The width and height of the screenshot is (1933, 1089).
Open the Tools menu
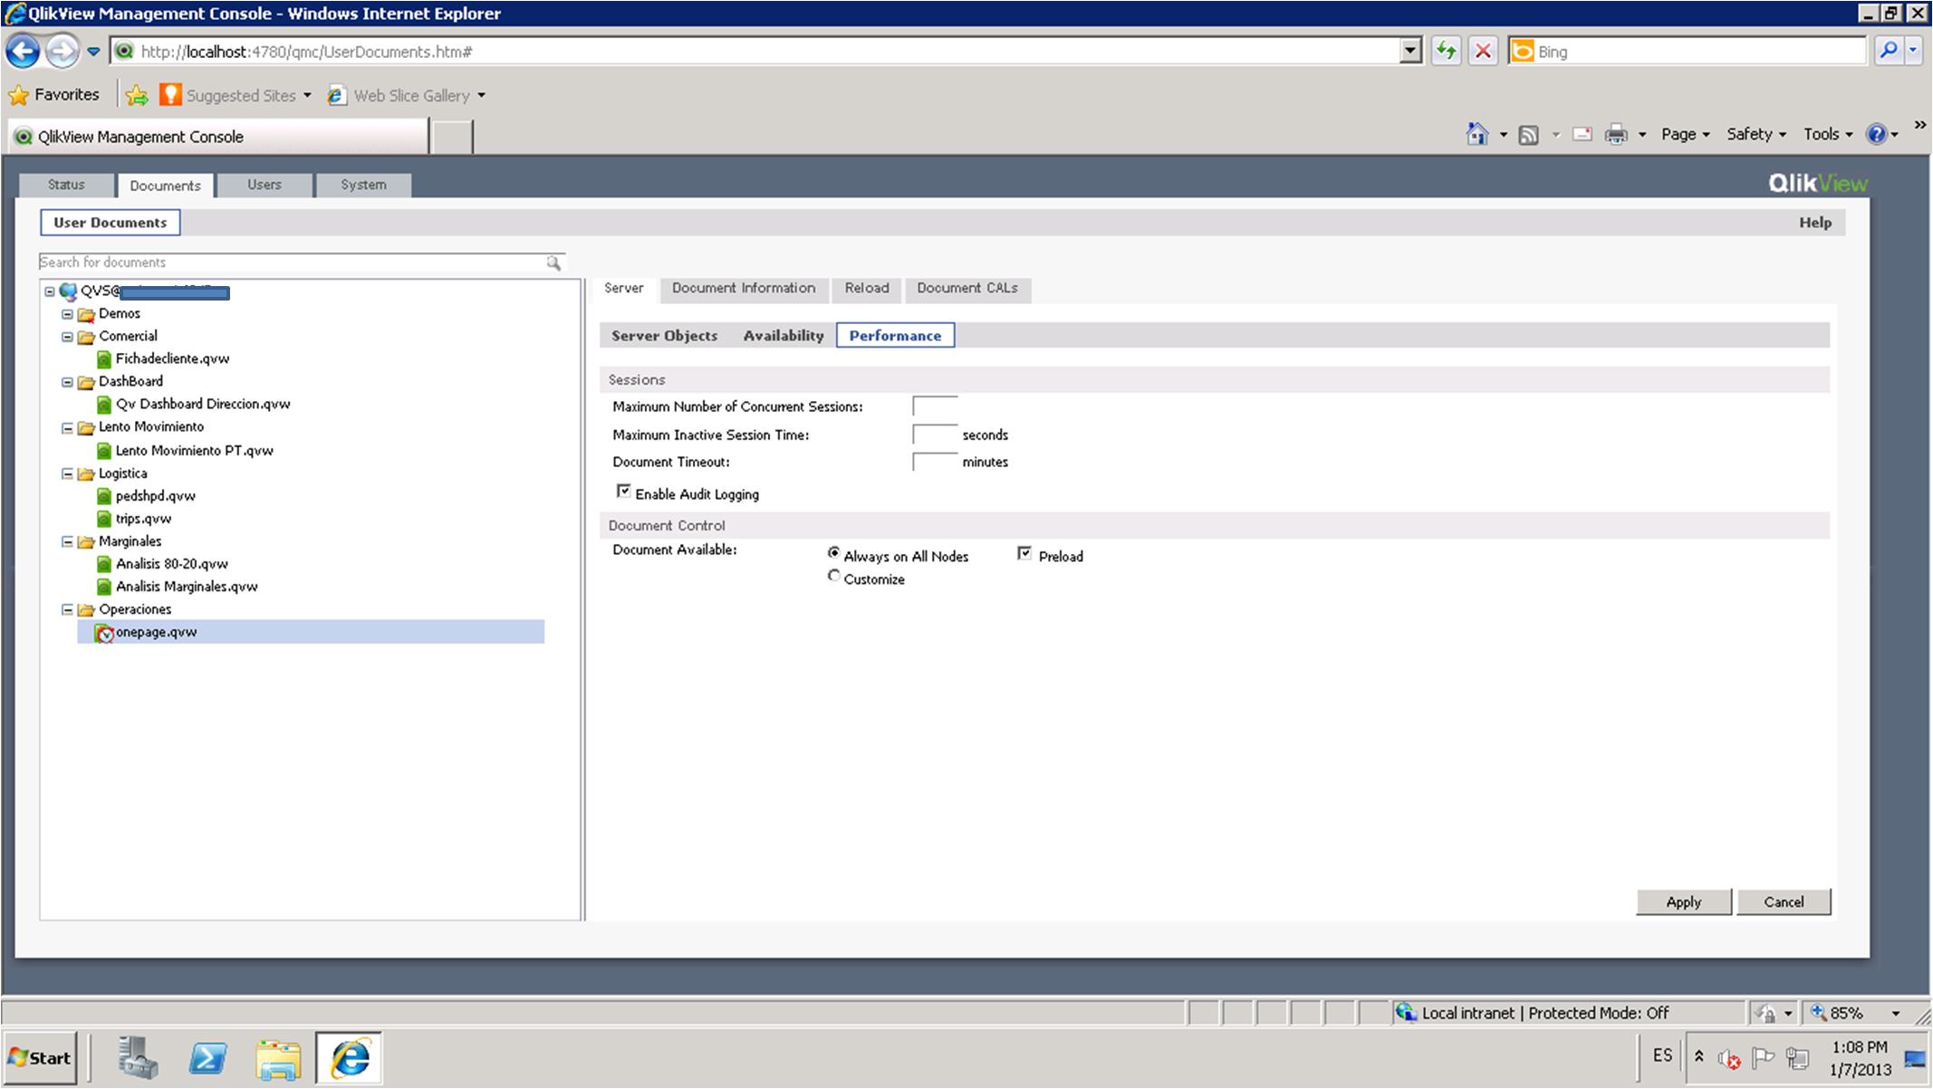click(1827, 135)
